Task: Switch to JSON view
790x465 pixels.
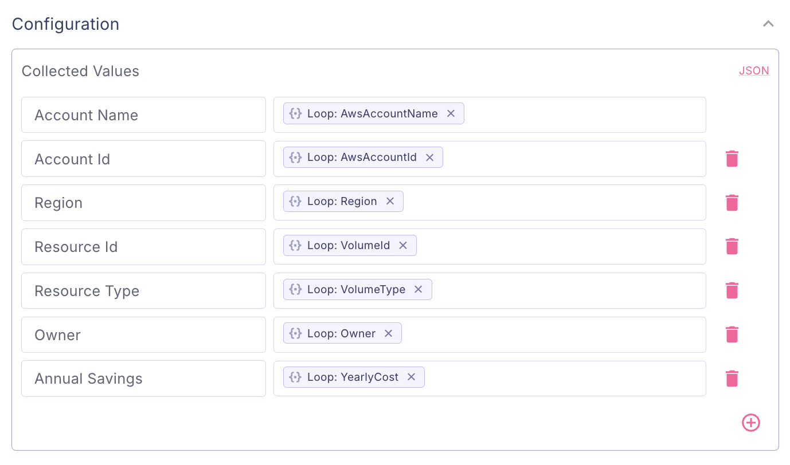Action: tap(753, 71)
